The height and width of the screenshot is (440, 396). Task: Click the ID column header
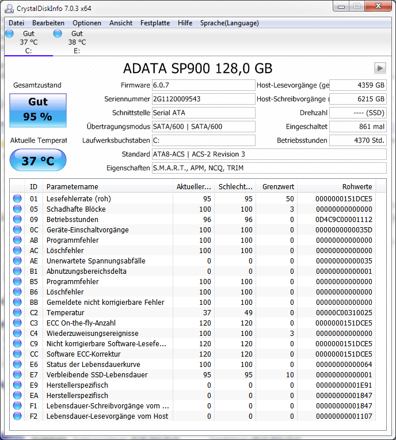point(33,186)
